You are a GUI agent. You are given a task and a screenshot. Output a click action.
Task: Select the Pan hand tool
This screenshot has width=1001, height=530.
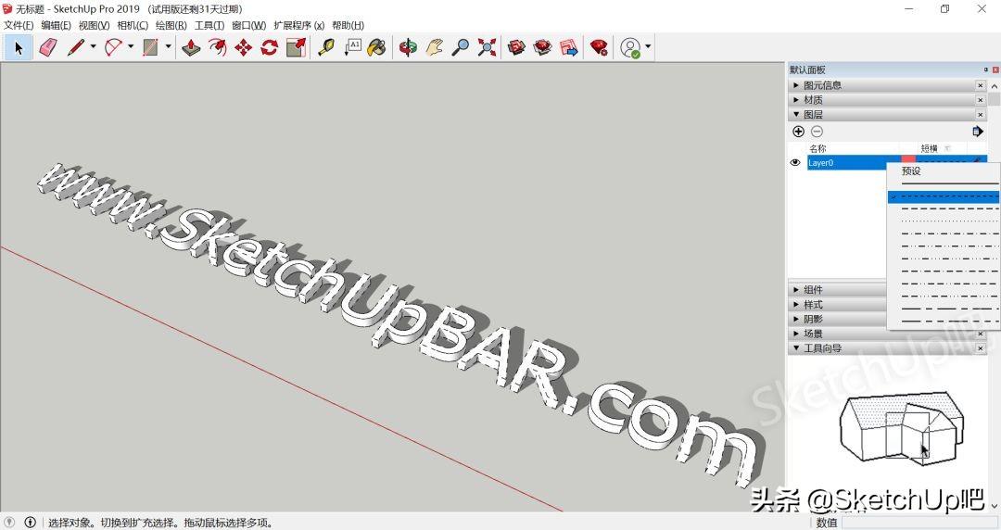click(x=435, y=47)
